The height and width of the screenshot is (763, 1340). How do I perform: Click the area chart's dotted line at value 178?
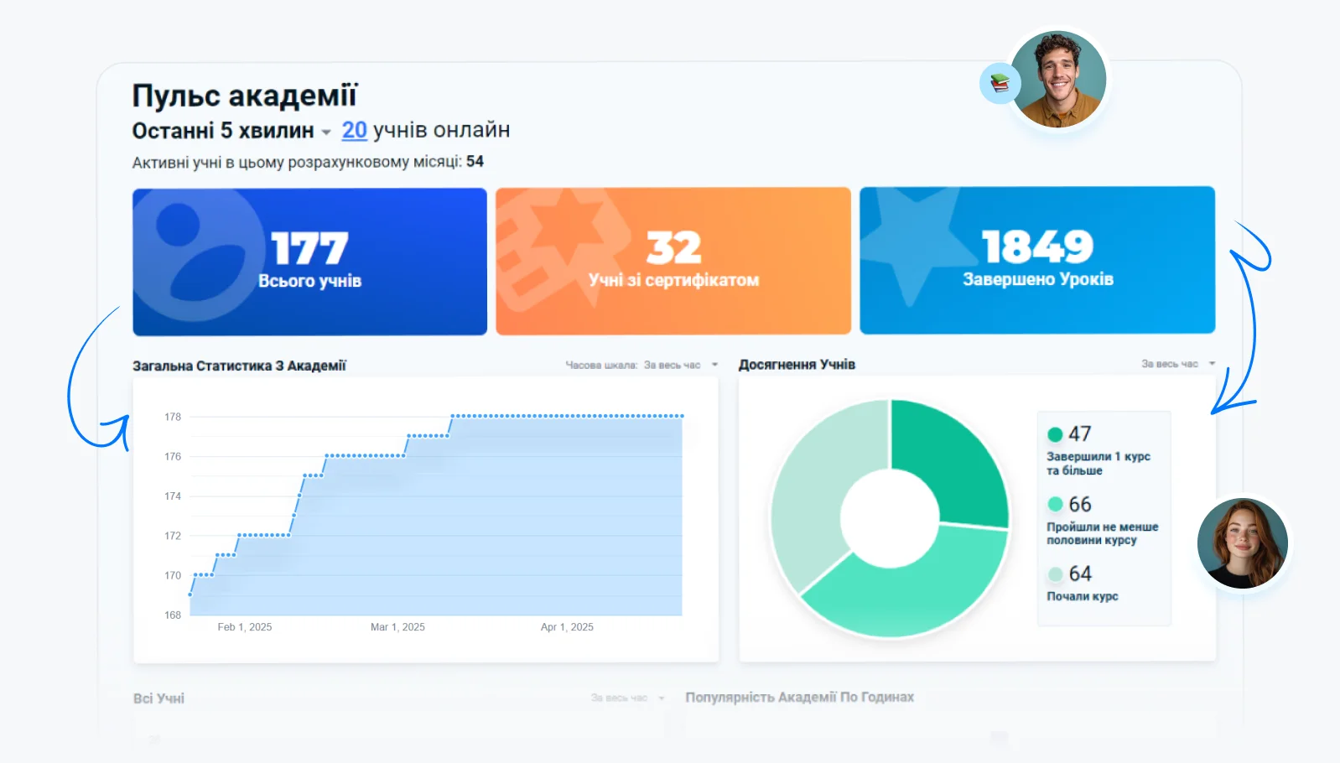tap(567, 416)
